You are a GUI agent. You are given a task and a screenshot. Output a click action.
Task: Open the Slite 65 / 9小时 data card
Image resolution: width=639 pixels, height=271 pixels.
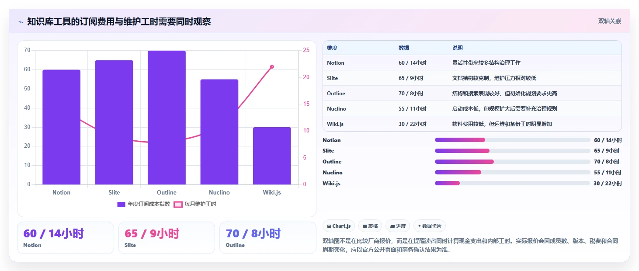coord(167,238)
